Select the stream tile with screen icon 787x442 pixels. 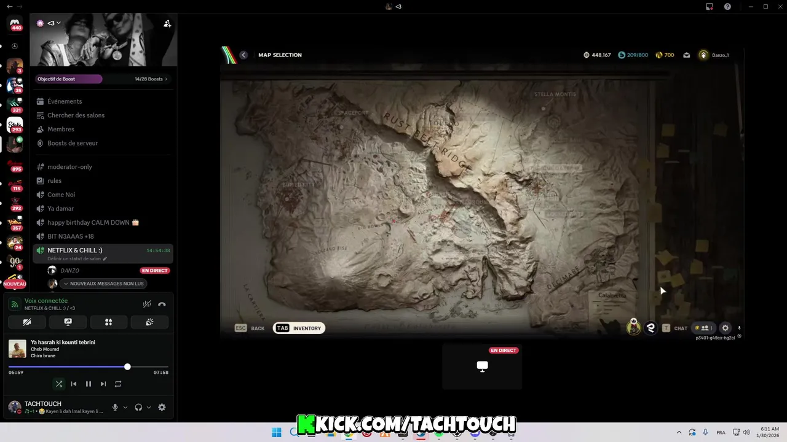(x=482, y=366)
